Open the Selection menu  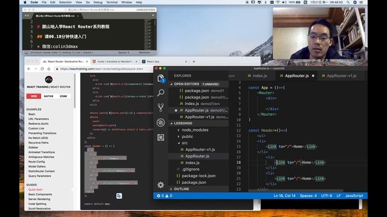point(65,2)
